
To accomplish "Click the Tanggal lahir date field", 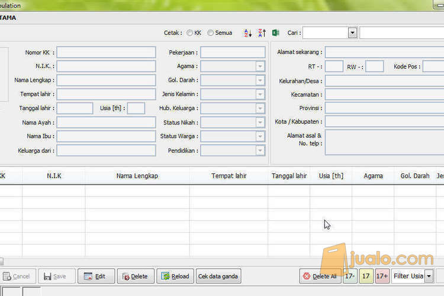I will pyautogui.click(x=75, y=108).
